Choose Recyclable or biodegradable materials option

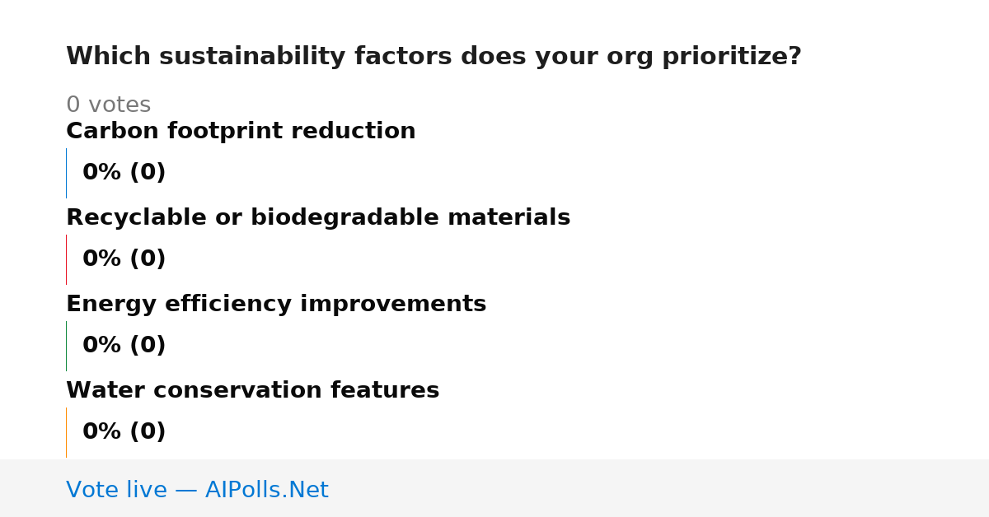(x=318, y=217)
